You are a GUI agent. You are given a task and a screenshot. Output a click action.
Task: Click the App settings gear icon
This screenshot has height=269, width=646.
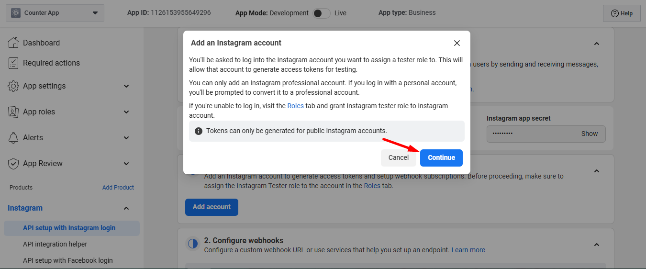click(13, 86)
